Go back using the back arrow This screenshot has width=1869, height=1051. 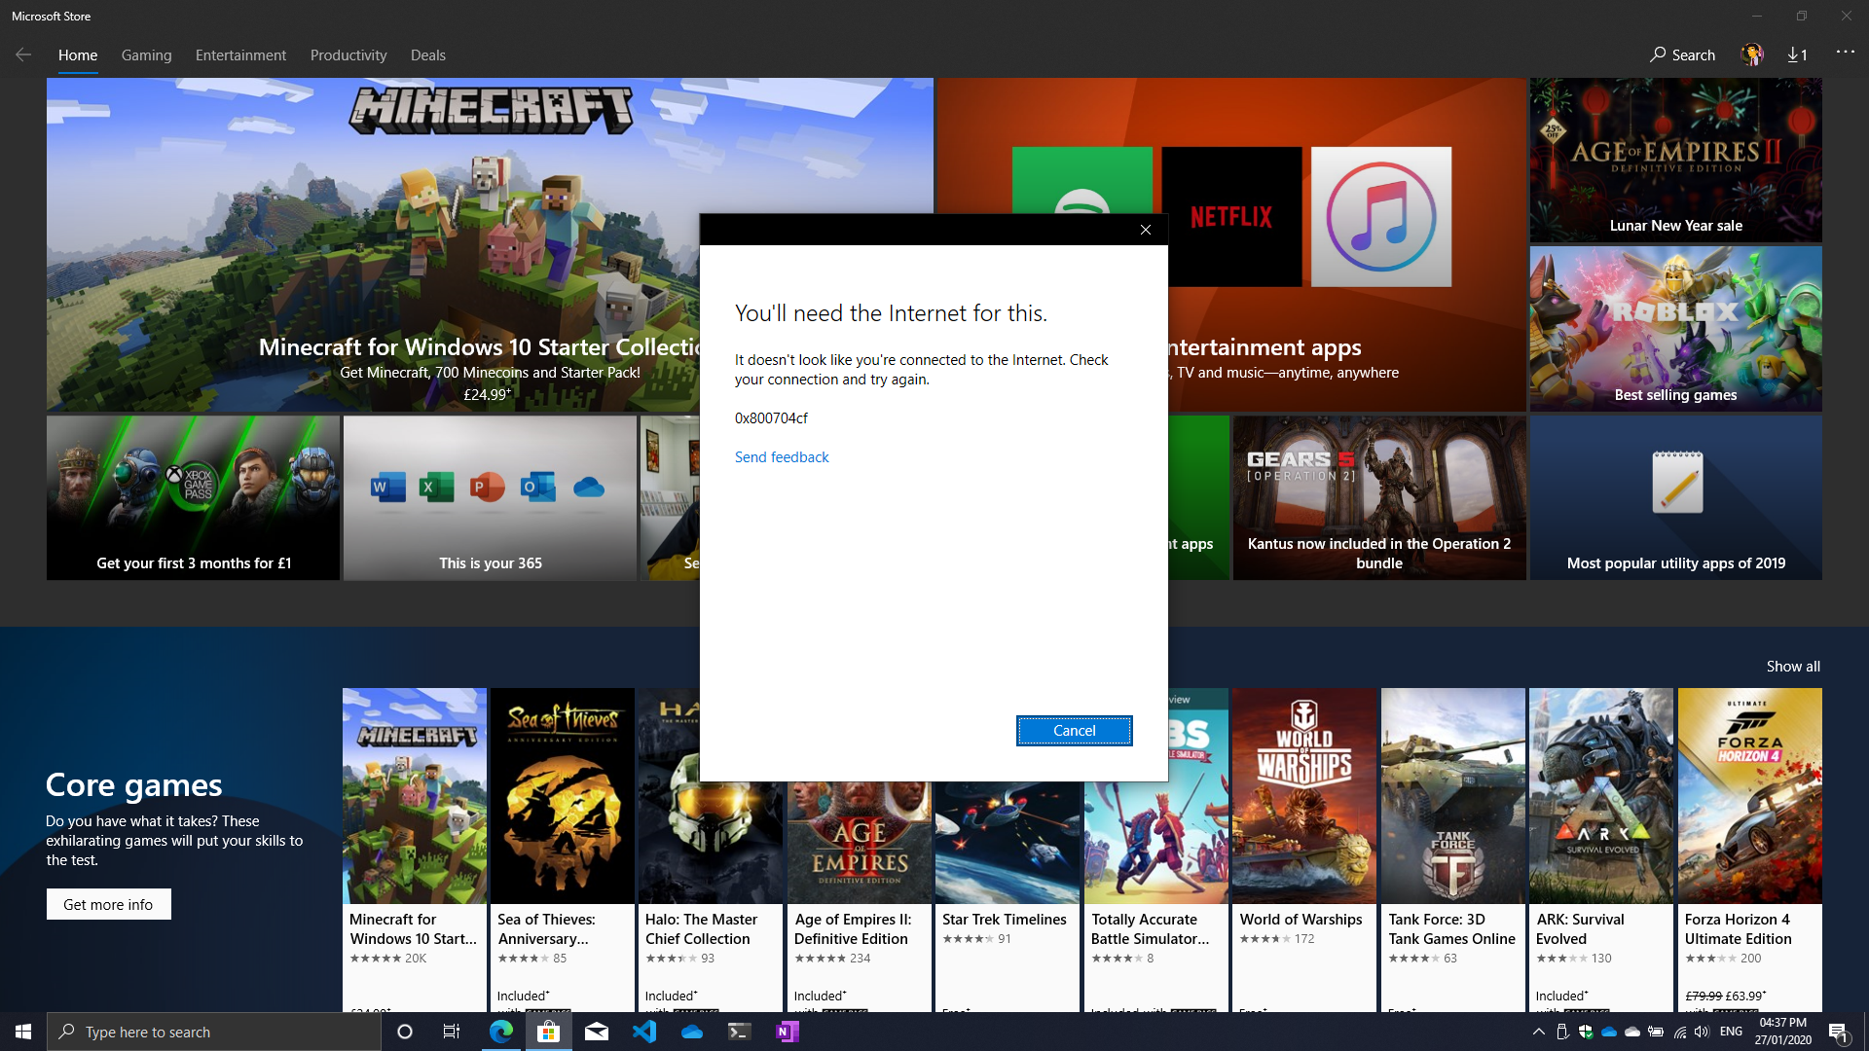(23, 54)
